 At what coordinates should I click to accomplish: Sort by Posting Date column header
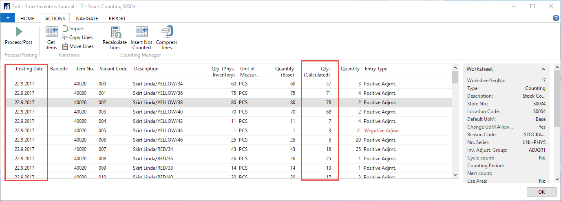click(x=29, y=69)
